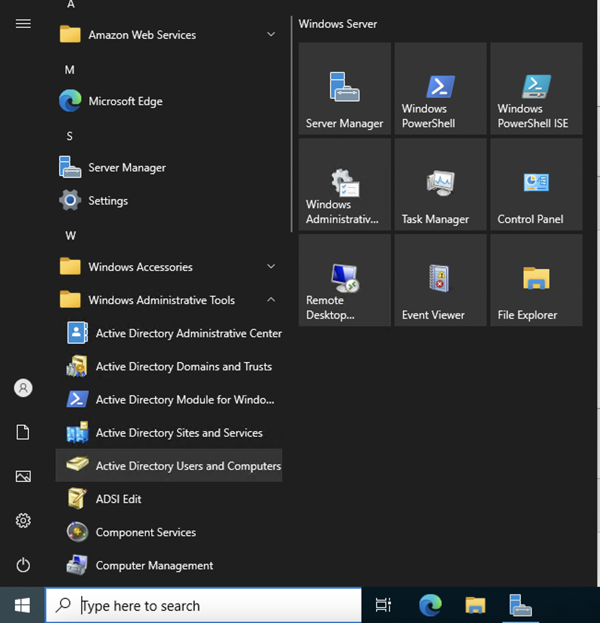Collapse the Windows Administrative Tools folder
600x623 pixels.
pyautogui.click(x=169, y=300)
